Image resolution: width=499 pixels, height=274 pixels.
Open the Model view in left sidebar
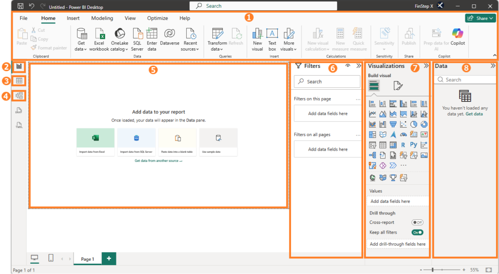pos(19,96)
